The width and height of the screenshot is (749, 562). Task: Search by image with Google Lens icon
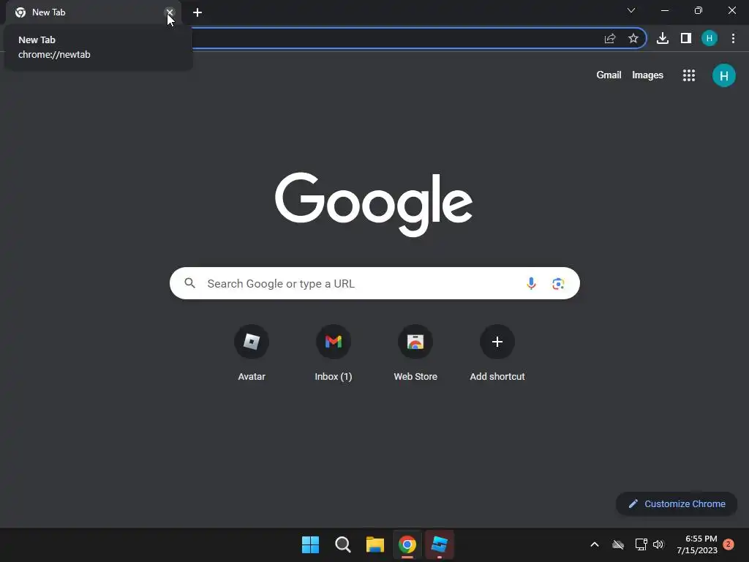558,283
